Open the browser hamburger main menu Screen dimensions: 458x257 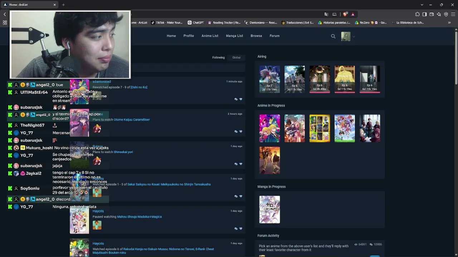point(453,14)
